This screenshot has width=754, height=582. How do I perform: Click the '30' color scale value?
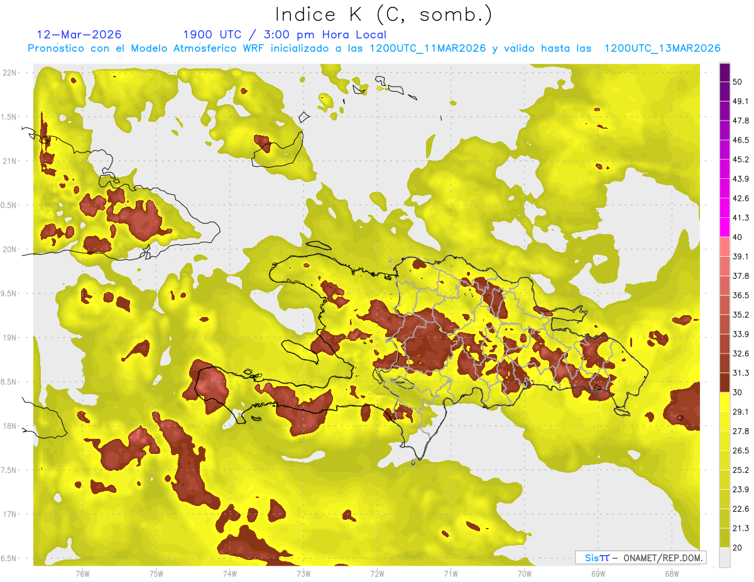tap(738, 392)
